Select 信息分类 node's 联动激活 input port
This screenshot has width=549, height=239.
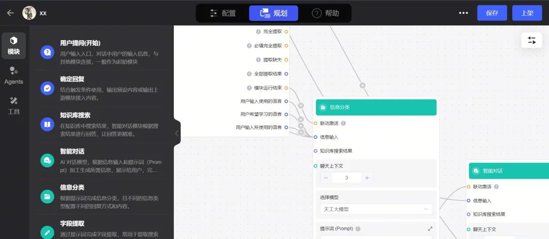click(316, 123)
